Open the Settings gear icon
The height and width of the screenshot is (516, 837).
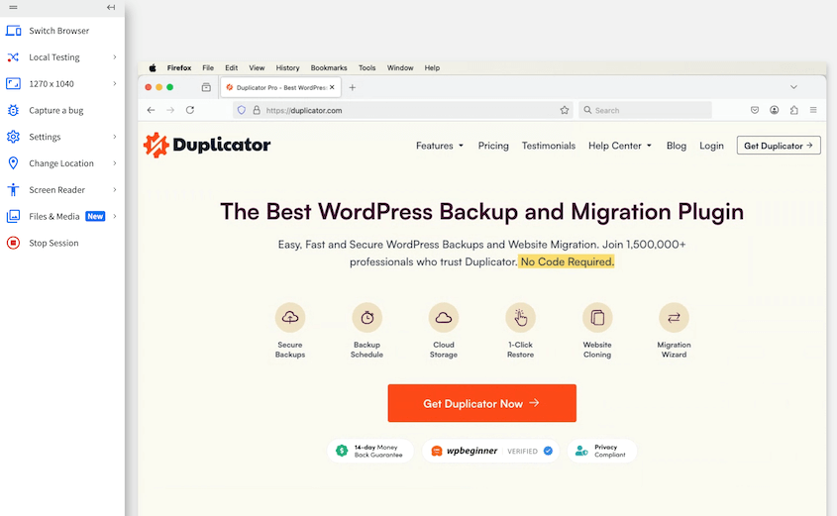pyautogui.click(x=13, y=137)
